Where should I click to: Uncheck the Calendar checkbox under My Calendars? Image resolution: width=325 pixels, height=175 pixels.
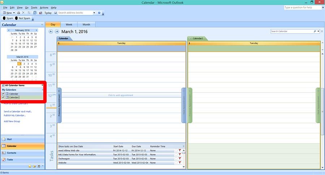(x=3, y=94)
